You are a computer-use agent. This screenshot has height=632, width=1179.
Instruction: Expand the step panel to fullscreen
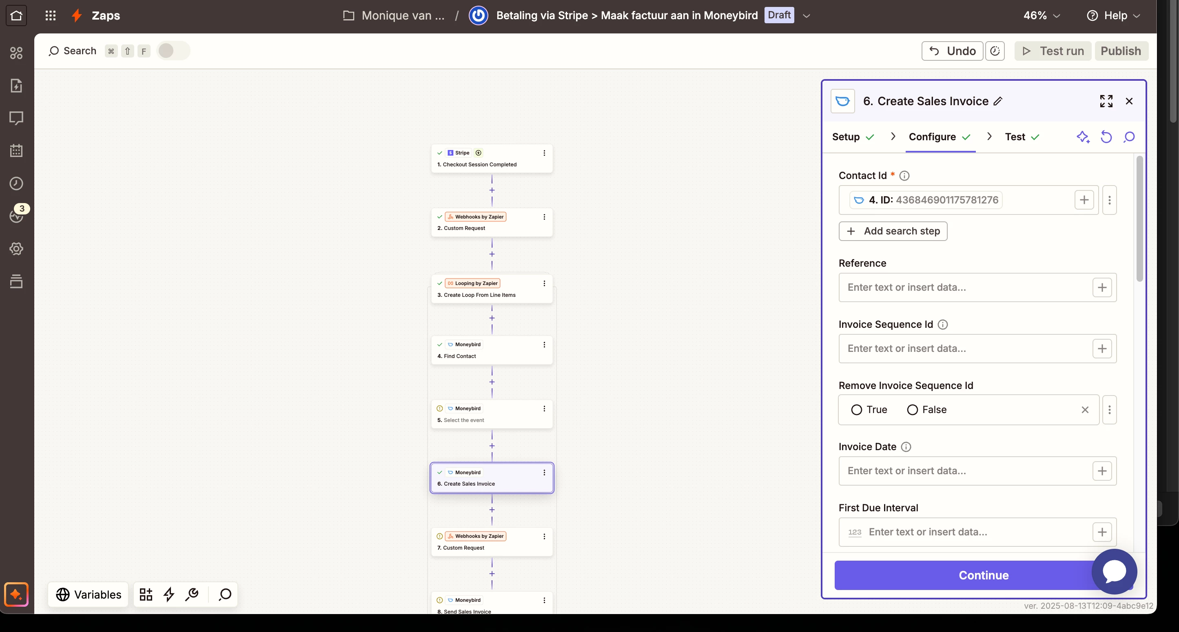(1106, 101)
